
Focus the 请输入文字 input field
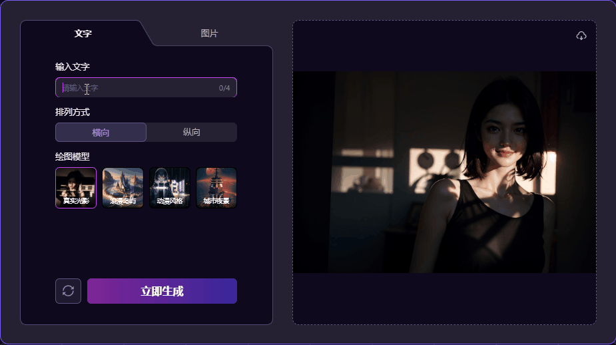pos(146,88)
